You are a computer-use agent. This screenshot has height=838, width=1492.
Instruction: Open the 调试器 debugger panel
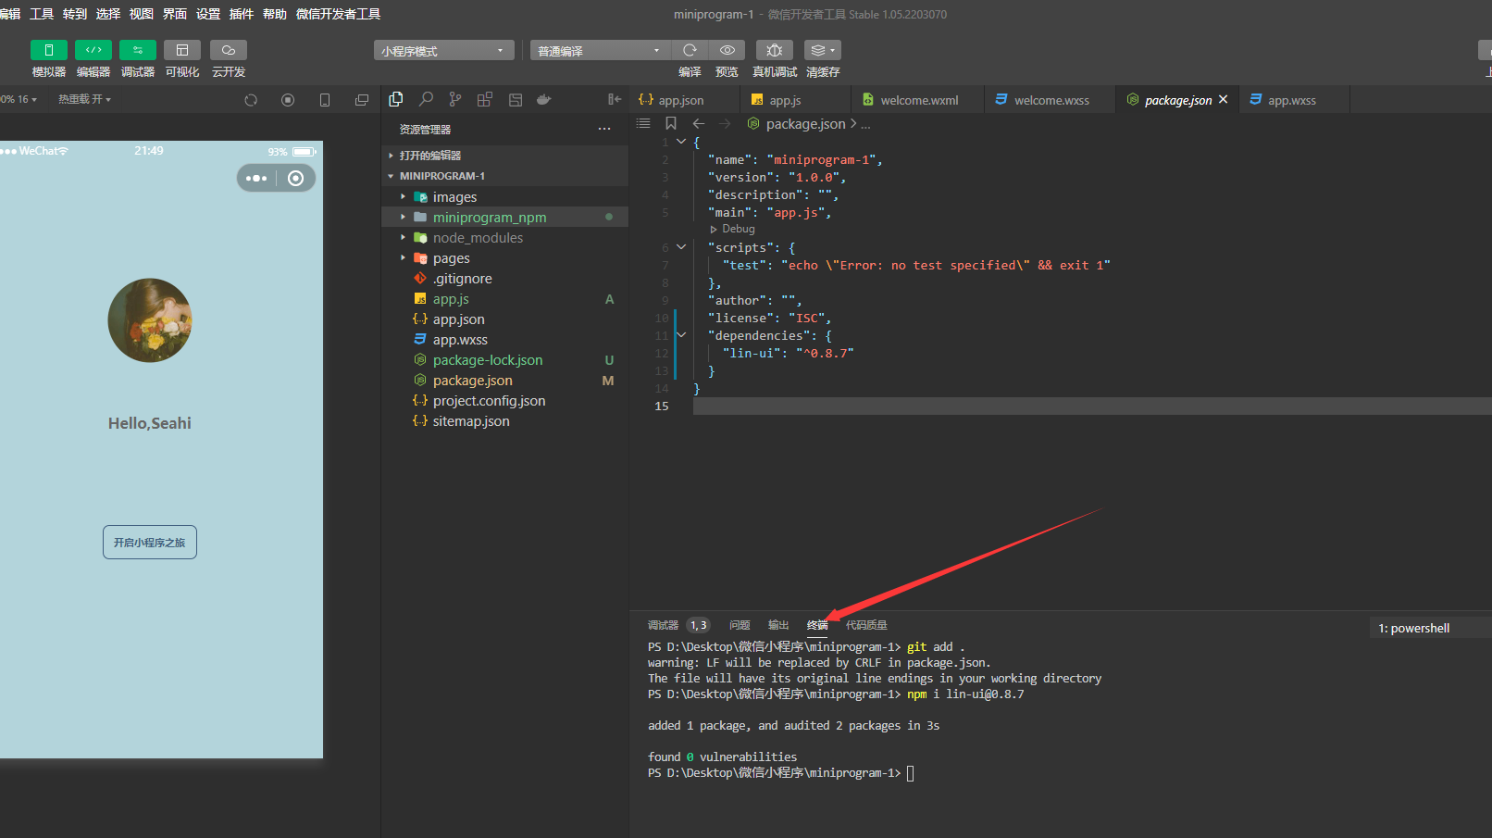click(x=137, y=57)
